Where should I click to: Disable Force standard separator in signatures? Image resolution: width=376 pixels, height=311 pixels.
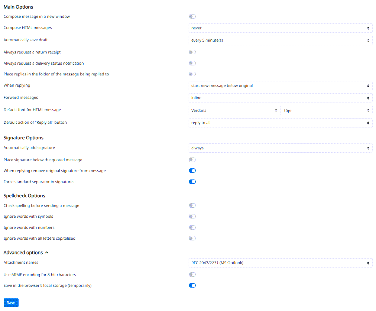point(192,182)
